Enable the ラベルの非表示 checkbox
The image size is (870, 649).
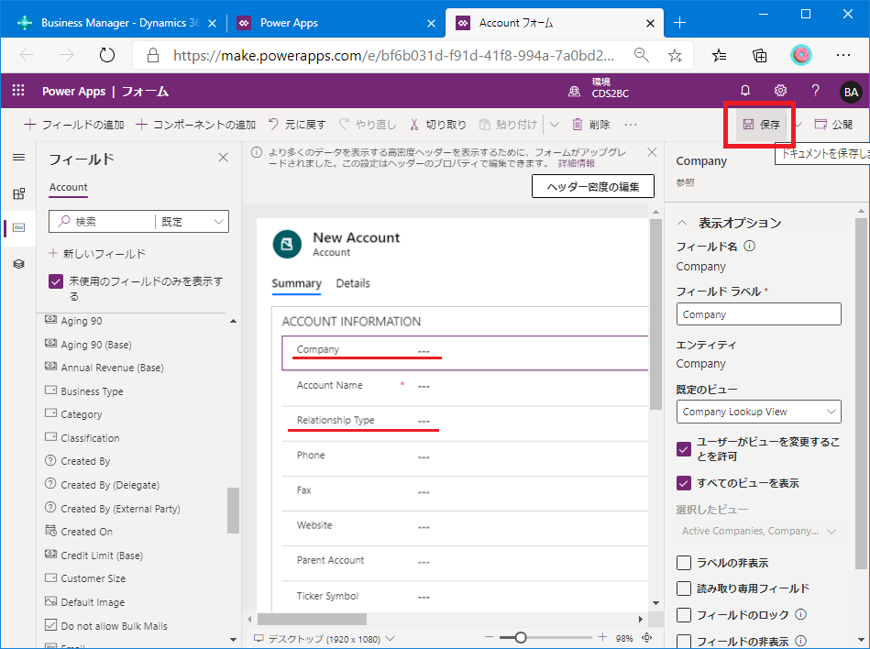(684, 563)
